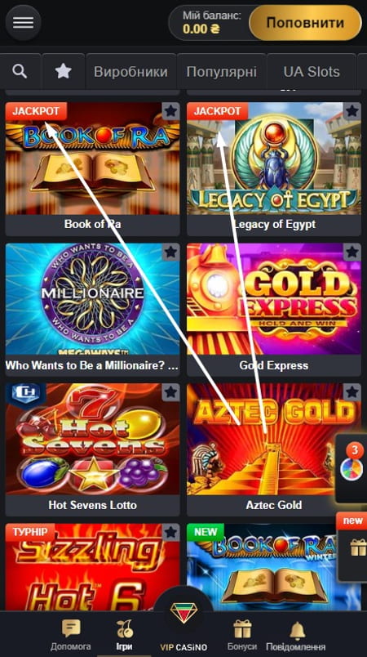The image size is (367, 657).
Task: Click the Поповнити deposit button
Action: 305,23
